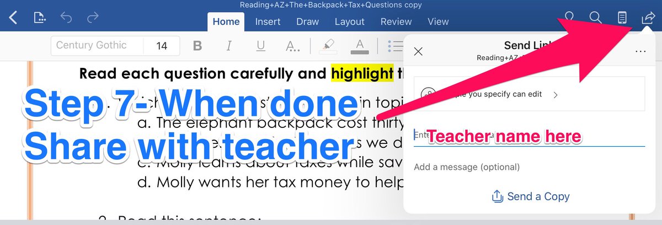Click the document title at the top

pos(331,6)
